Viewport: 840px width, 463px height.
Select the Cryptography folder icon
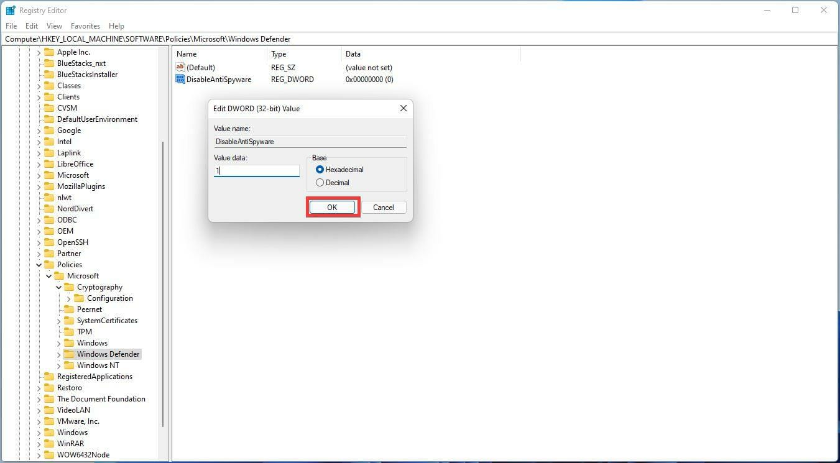coord(69,287)
